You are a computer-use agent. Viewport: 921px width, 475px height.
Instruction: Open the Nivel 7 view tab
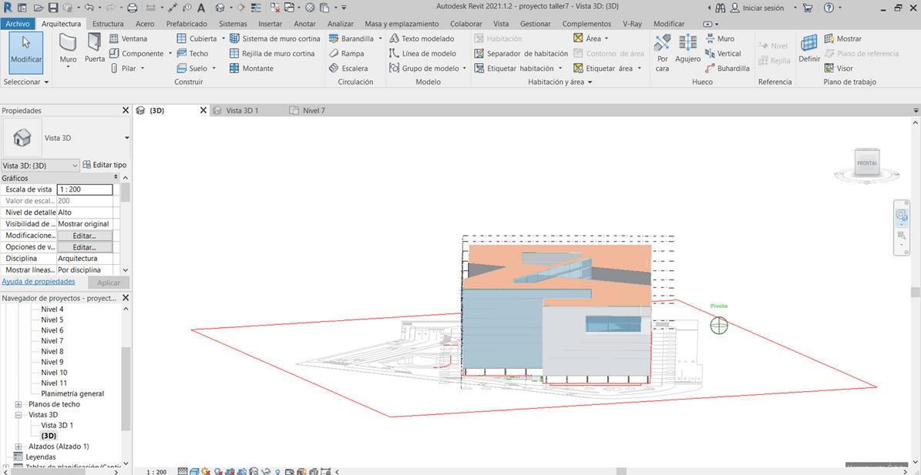(313, 111)
